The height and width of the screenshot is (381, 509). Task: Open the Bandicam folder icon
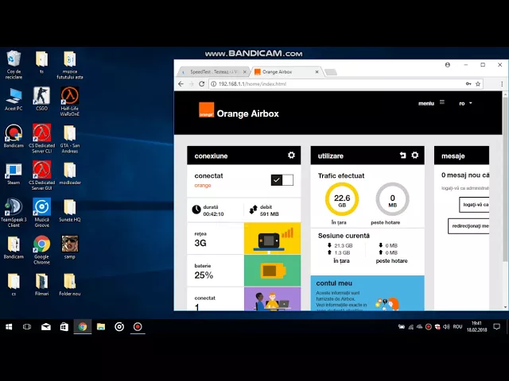[14, 248]
